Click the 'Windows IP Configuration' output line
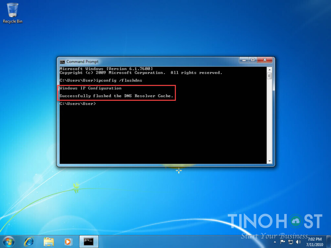 pos(91,88)
